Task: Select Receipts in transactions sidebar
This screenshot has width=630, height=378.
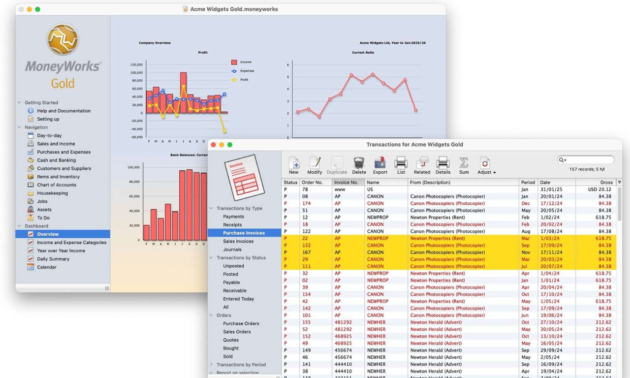Action: (x=232, y=225)
